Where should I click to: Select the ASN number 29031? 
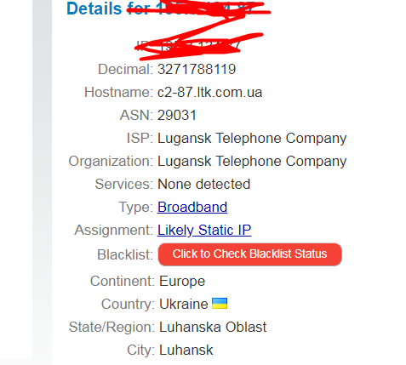click(x=177, y=115)
